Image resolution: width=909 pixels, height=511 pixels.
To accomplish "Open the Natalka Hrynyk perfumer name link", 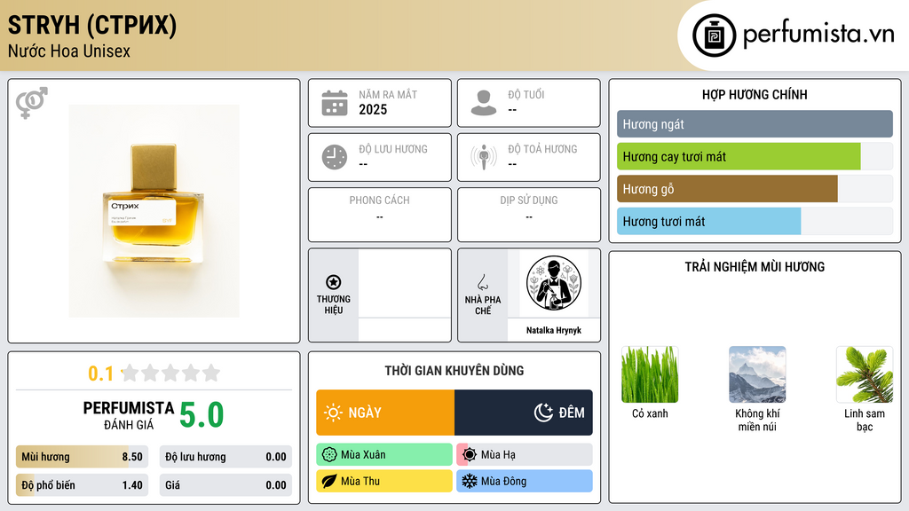I will click(x=554, y=330).
